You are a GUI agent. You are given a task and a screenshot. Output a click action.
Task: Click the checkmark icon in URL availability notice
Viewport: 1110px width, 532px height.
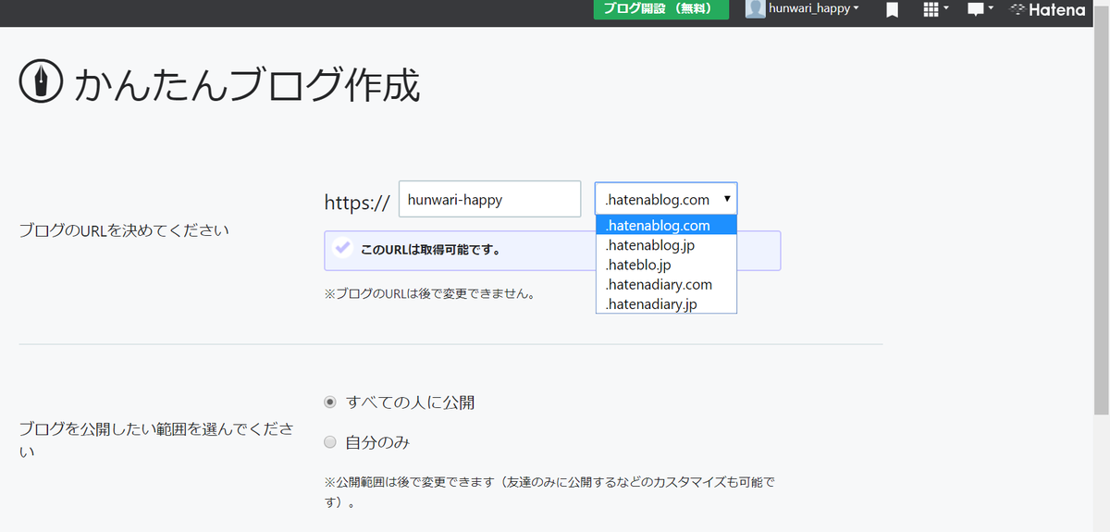[342, 248]
